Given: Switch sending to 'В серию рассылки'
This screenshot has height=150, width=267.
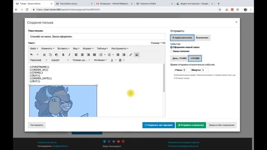Looking at the screenshot, I should tap(182, 37).
